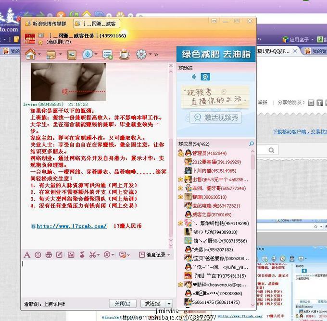This screenshot has width=327, height=321.
Task: Expand the circular S icon dropdown
Action: pos(113,255)
